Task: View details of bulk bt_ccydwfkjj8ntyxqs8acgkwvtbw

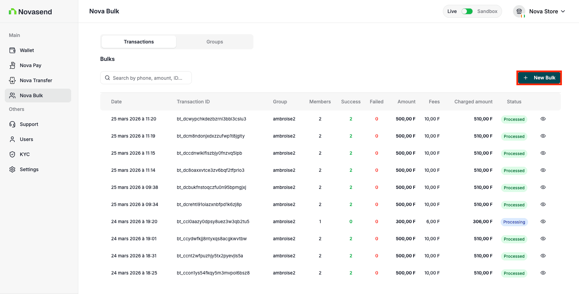Action: (543, 239)
